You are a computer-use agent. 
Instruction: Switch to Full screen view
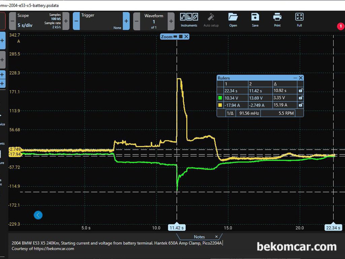coord(299,20)
